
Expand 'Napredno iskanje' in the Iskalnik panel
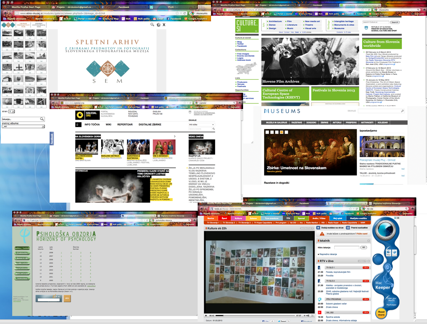(x=328, y=254)
